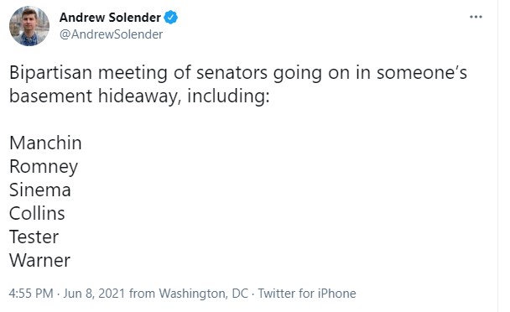The image size is (510, 312).
Task: Click the word senators in the tweet
Action: click(232, 73)
